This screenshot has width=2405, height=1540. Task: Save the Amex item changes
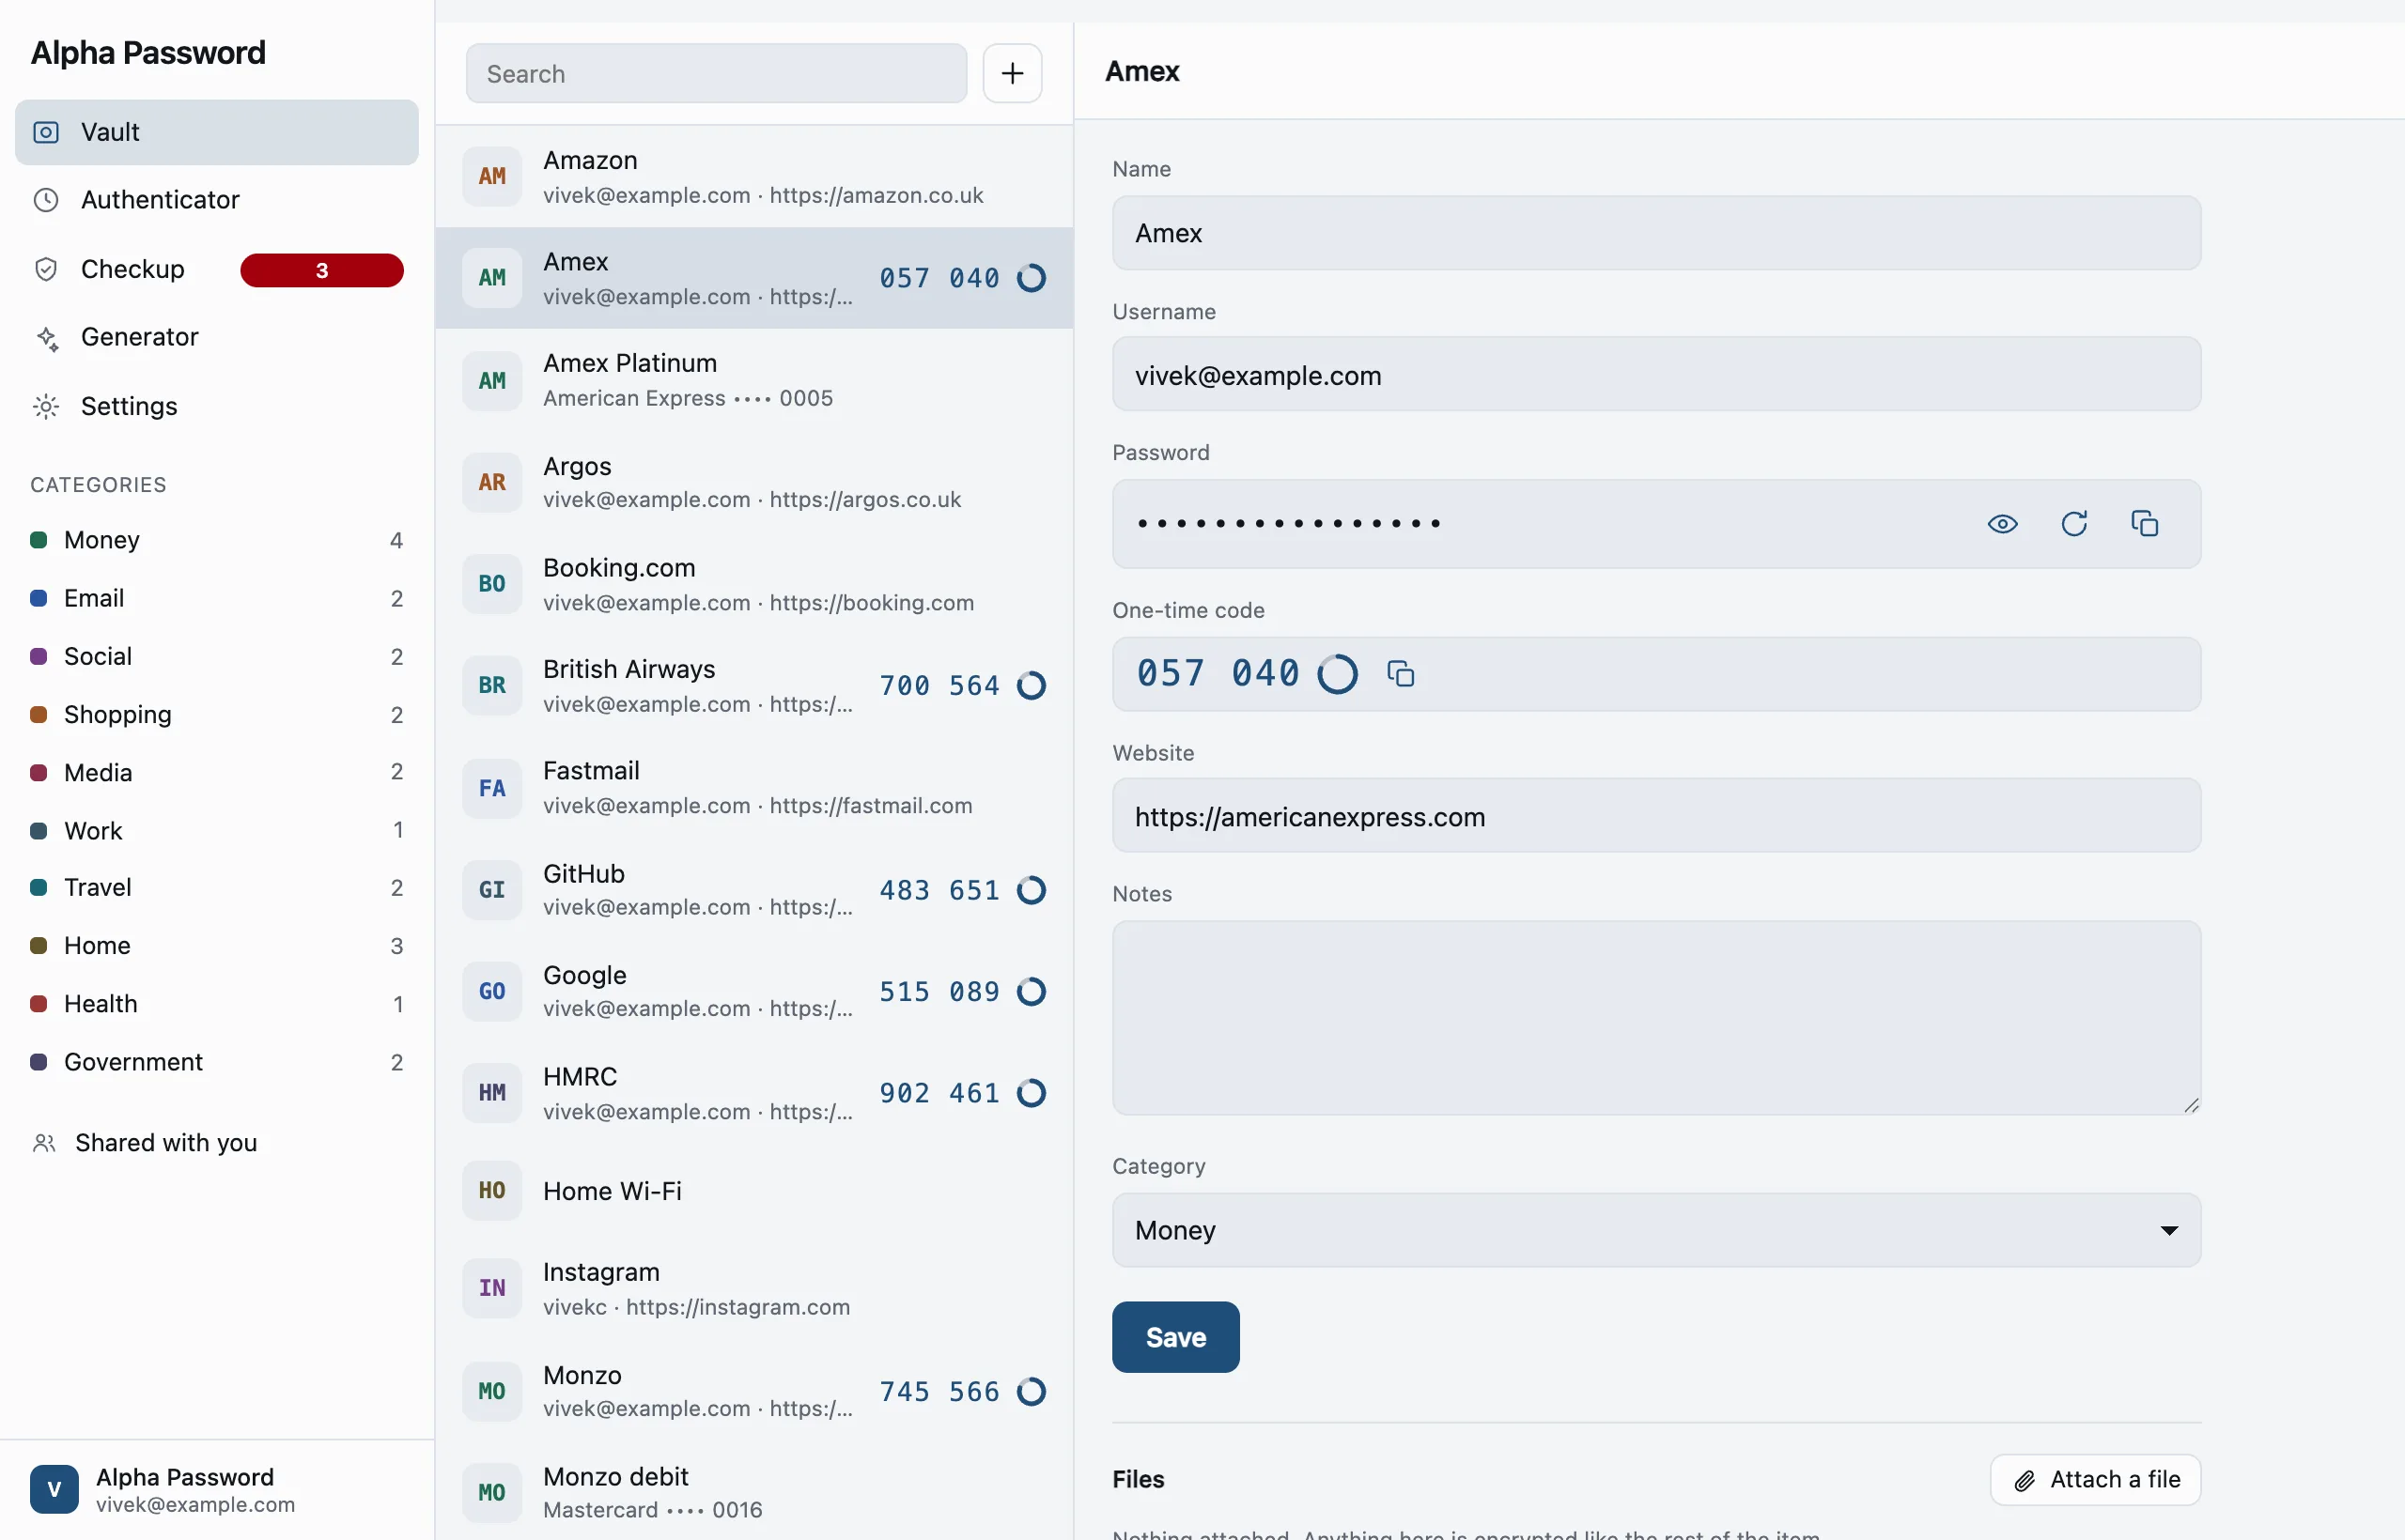coord(1175,1337)
